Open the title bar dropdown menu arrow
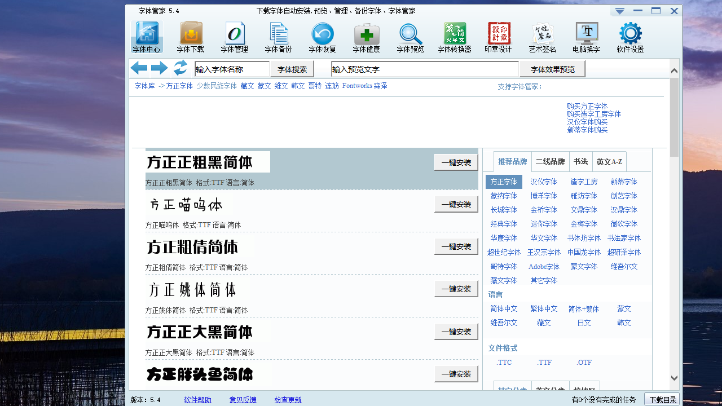The height and width of the screenshot is (406, 722). pyautogui.click(x=620, y=11)
